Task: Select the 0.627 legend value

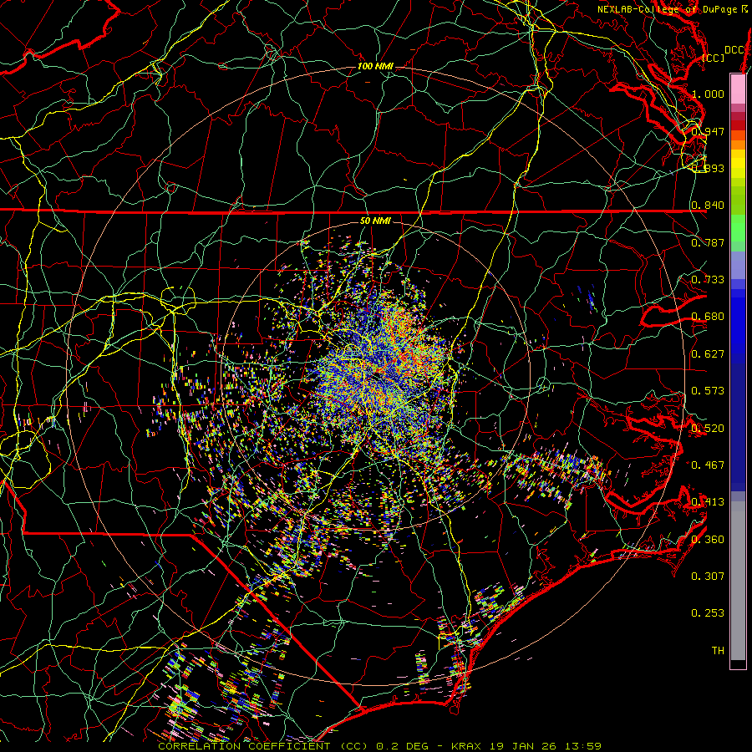Action: tap(708, 354)
